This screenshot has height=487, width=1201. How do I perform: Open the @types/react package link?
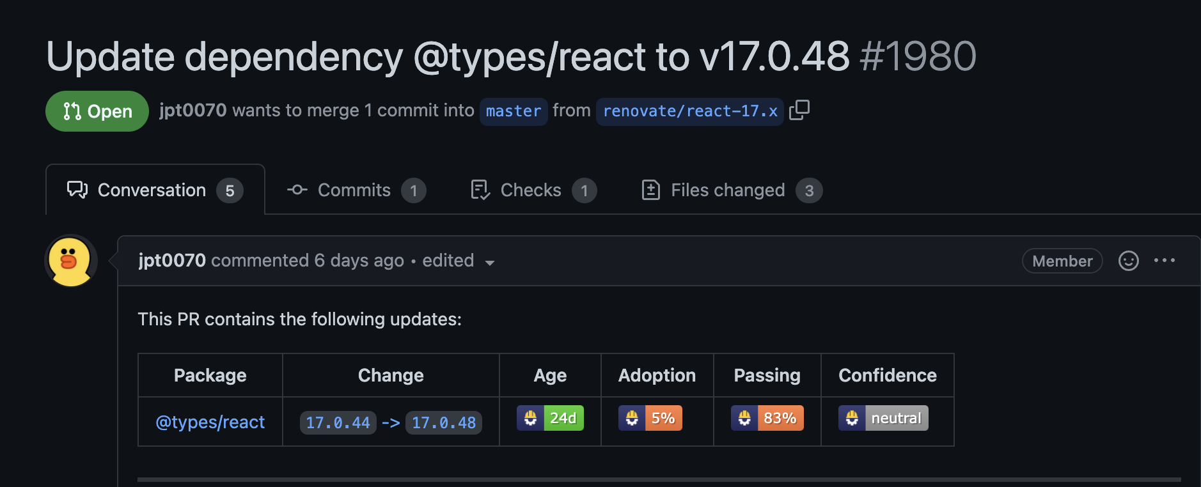coord(210,422)
